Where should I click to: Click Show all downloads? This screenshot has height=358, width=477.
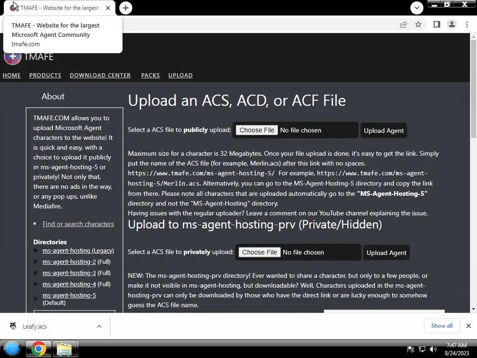442,326
